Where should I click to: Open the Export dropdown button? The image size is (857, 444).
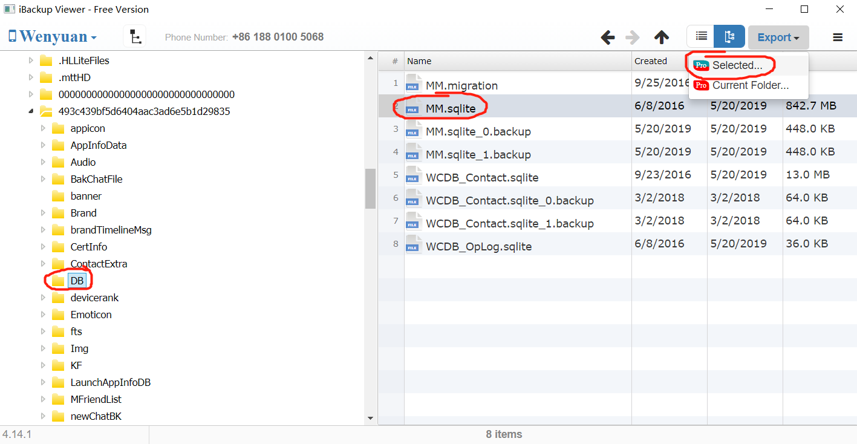[x=778, y=38]
